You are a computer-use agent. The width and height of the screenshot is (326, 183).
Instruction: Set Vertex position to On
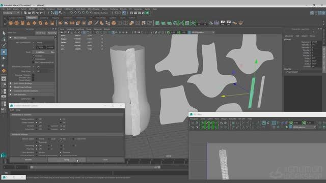point(61,119)
